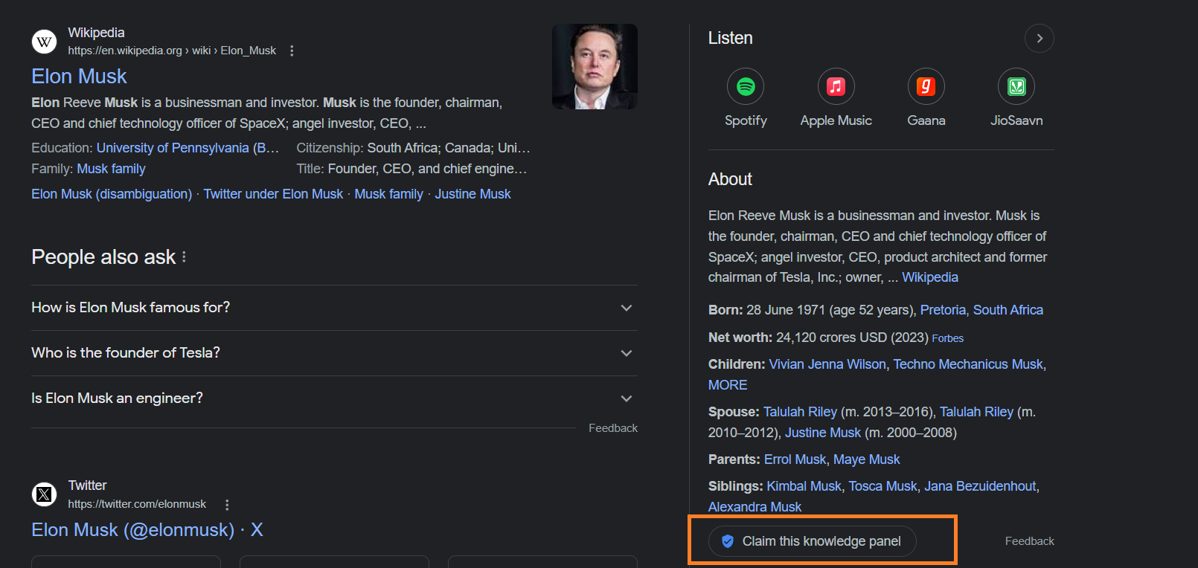
Task: Open Elon Musk photo thumbnail
Action: 595,67
